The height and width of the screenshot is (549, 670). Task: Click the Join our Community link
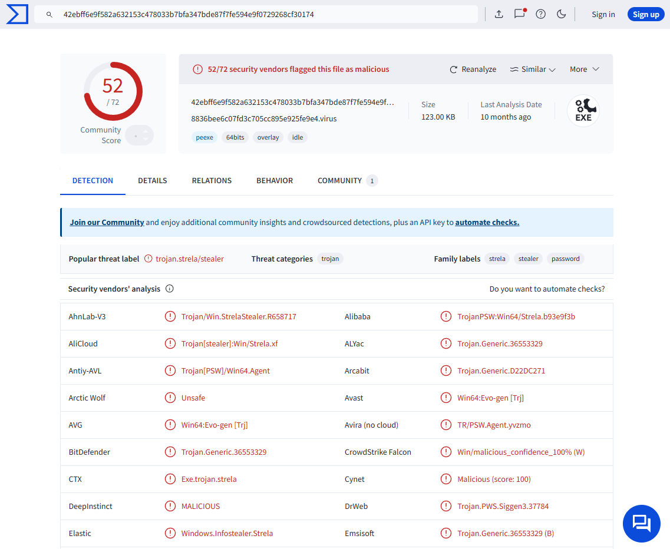pos(107,223)
